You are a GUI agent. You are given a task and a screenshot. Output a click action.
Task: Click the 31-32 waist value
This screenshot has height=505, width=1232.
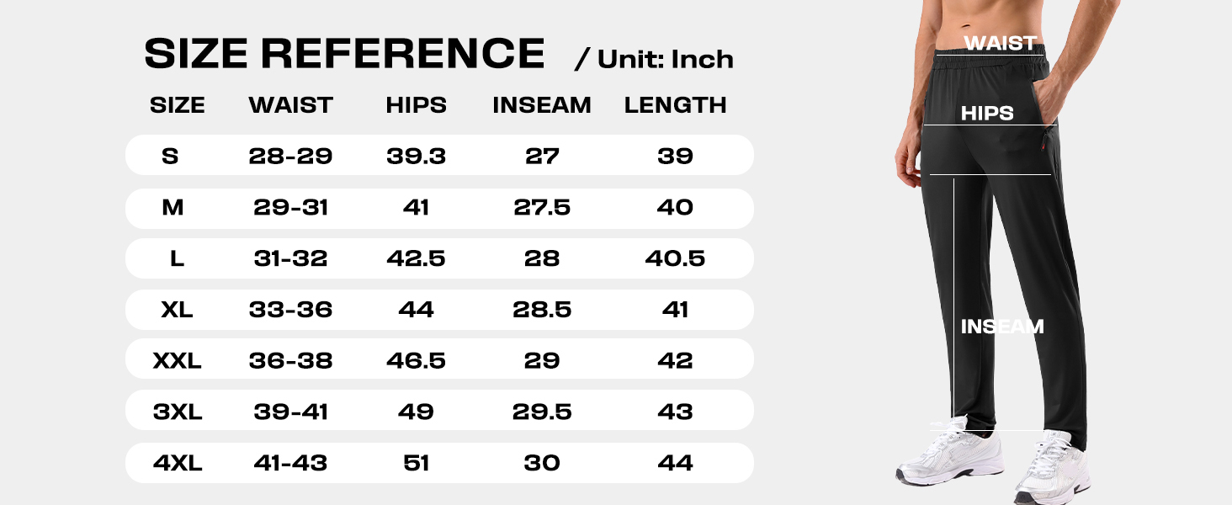tap(290, 258)
